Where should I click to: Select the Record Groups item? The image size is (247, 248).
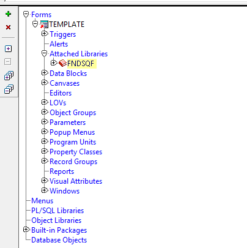[x=73, y=162]
